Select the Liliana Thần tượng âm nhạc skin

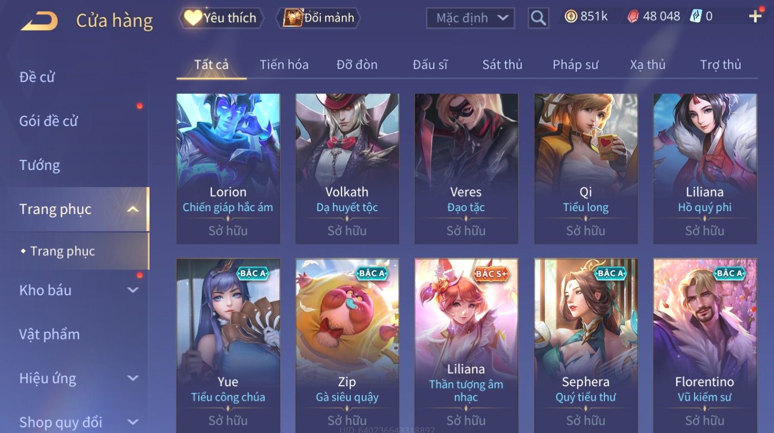[x=466, y=345]
